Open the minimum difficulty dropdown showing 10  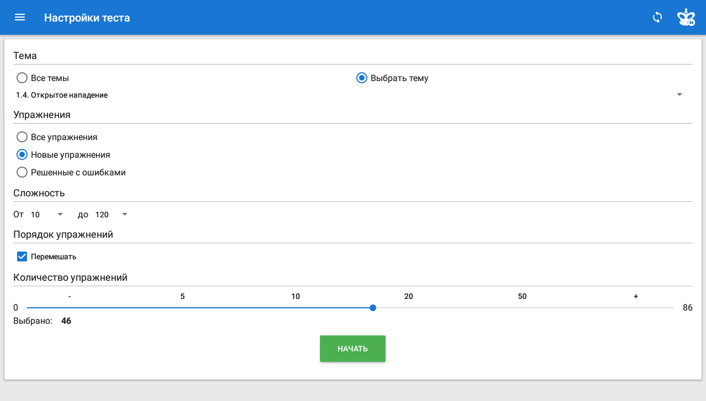click(x=47, y=215)
